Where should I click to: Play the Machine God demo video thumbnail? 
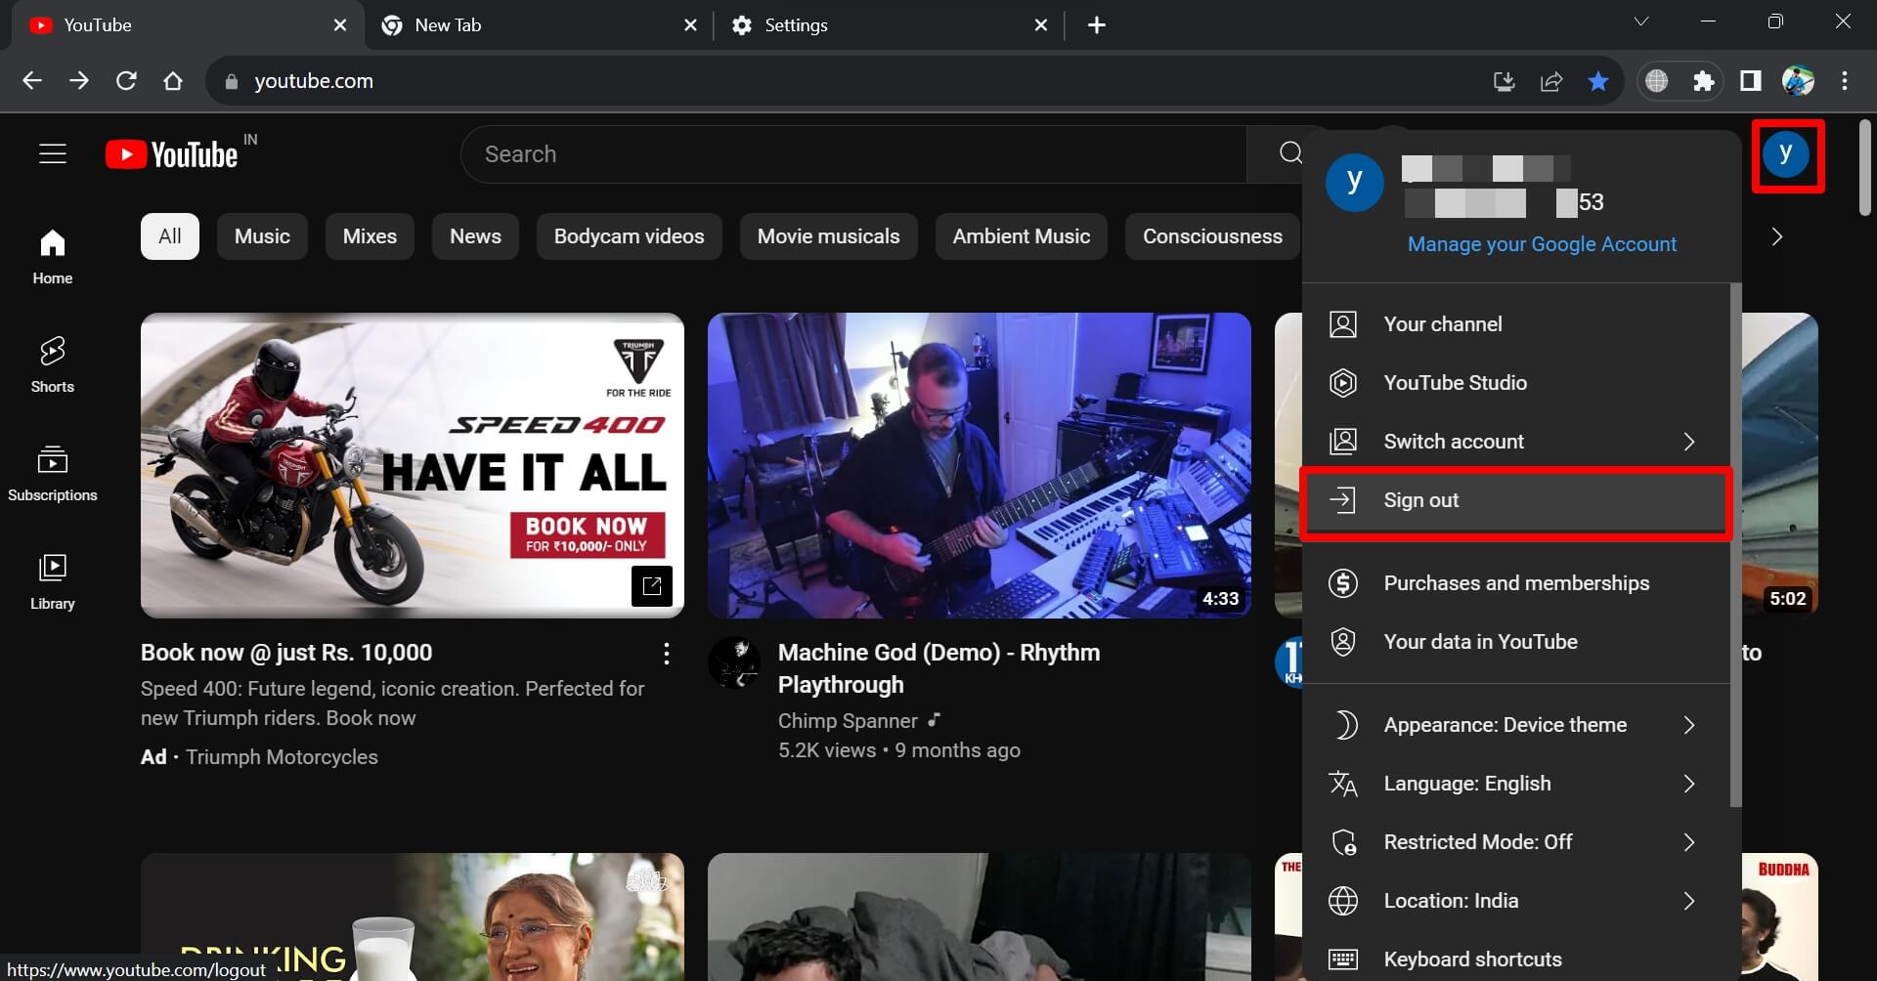pos(979,466)
